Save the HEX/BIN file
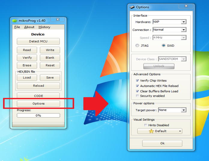Viewport: 209px width, 161px height. [50, 78]
